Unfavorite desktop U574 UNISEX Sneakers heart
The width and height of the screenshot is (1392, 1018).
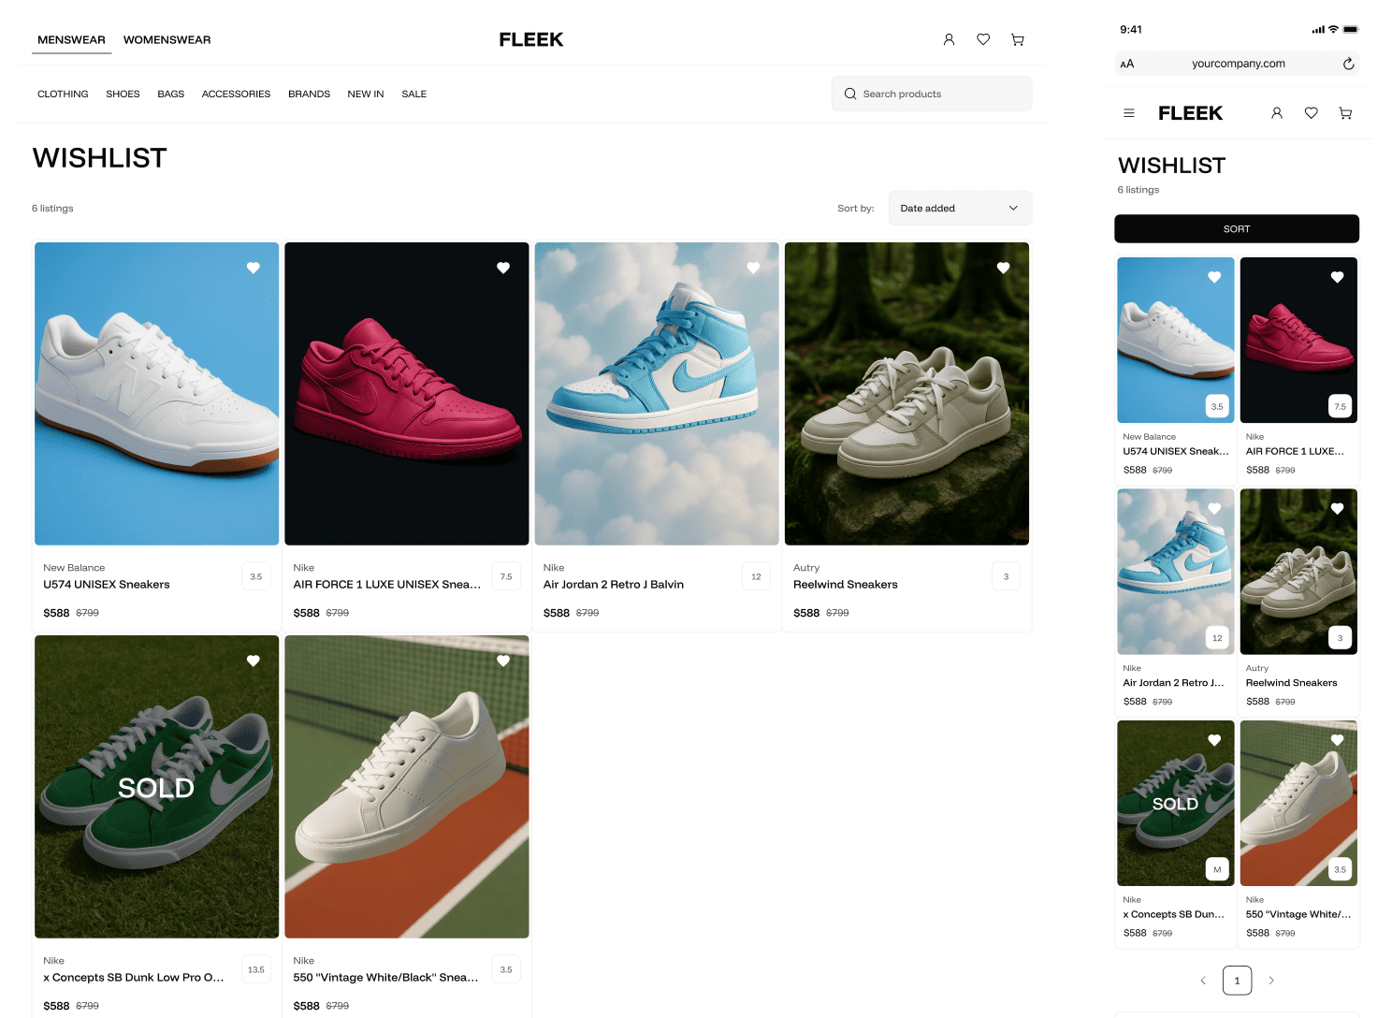click(x=253, y=268)
